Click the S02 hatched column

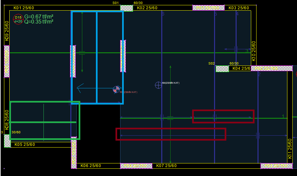[222, 69]
